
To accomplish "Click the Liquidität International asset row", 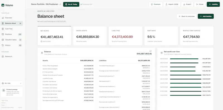I will coord(68,81).
